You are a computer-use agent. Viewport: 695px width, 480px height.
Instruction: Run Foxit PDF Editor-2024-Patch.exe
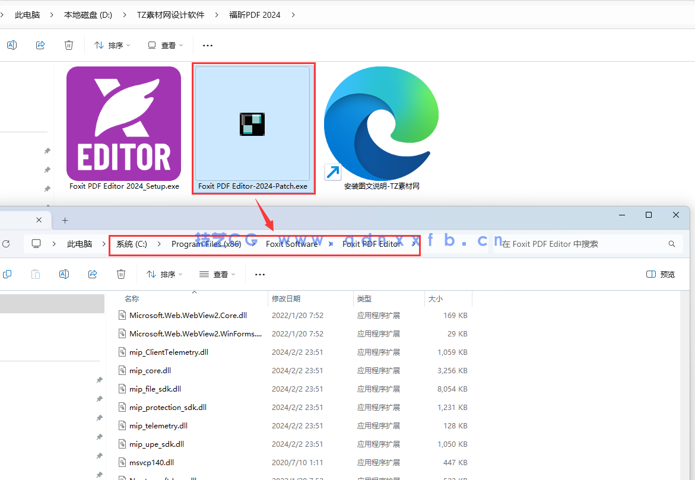[x=253, y=125]
